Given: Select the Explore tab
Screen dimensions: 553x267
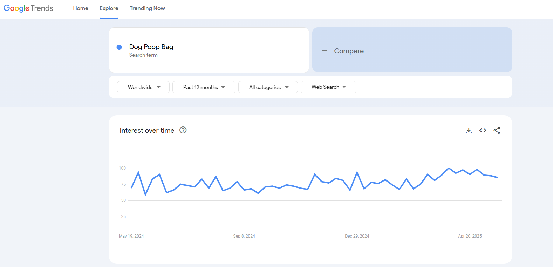Looking at the screenshot, I should point(109,8).
